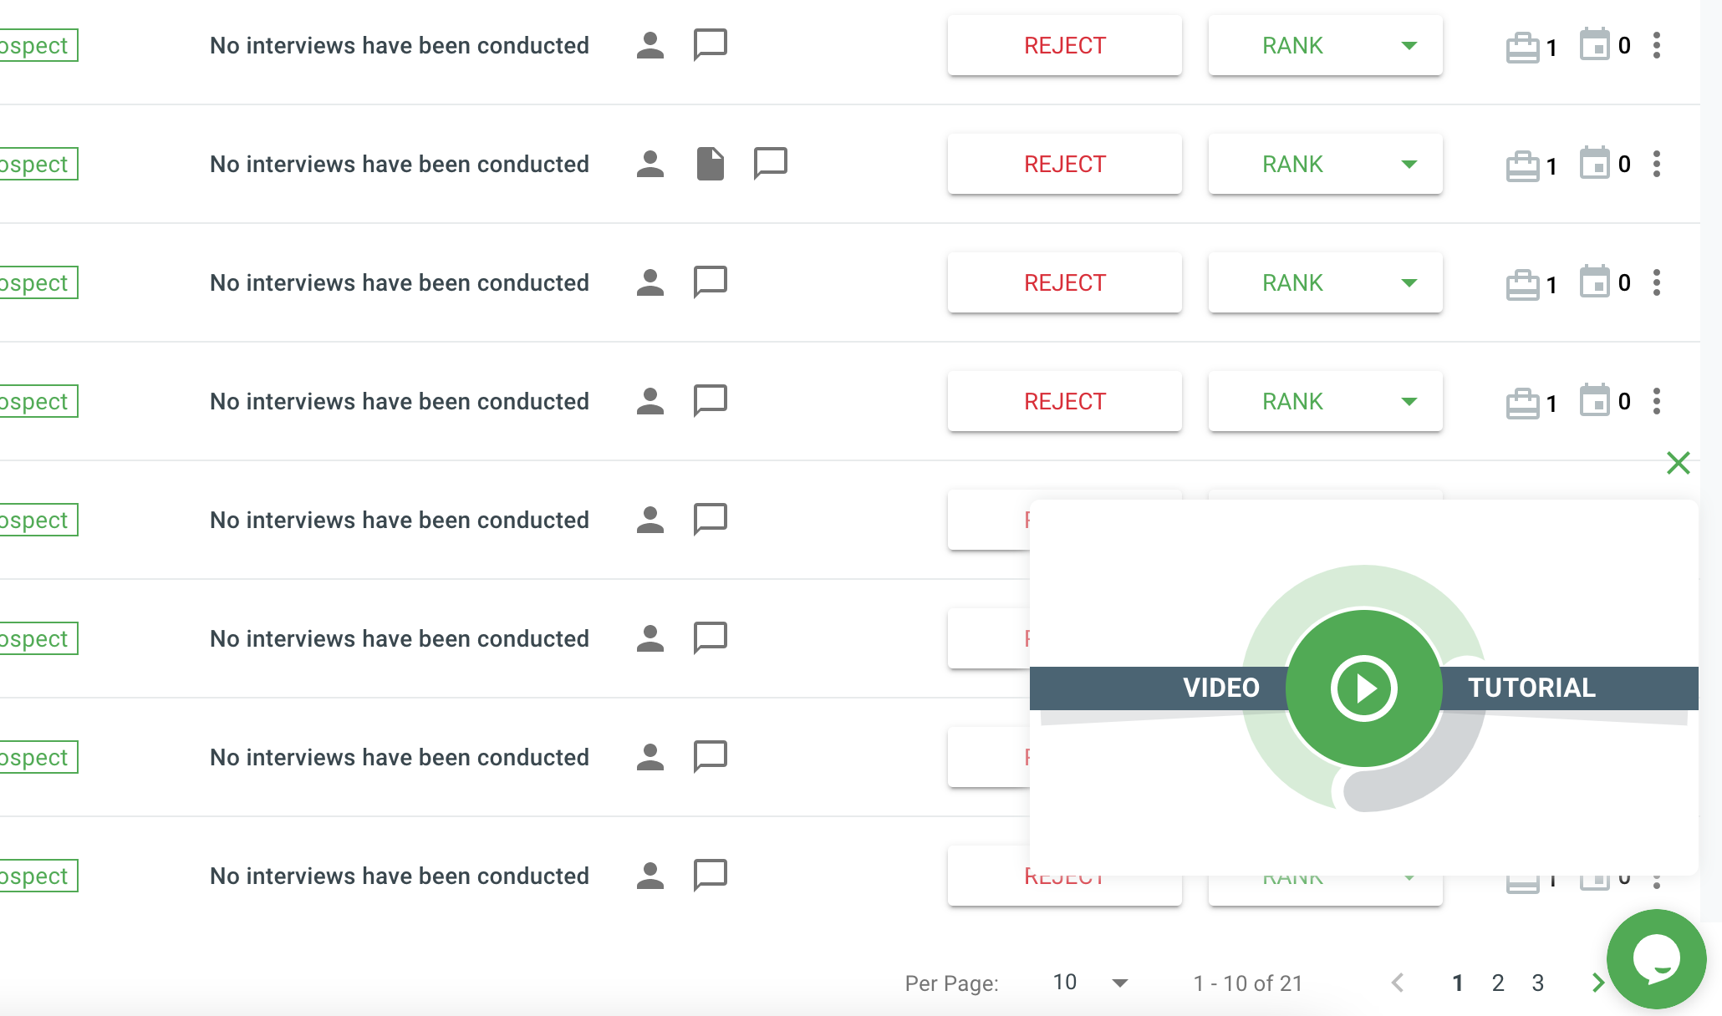Close the video tutorial popup
The height and width of the screenshot is (1016, 1722).
[1678, 463]
